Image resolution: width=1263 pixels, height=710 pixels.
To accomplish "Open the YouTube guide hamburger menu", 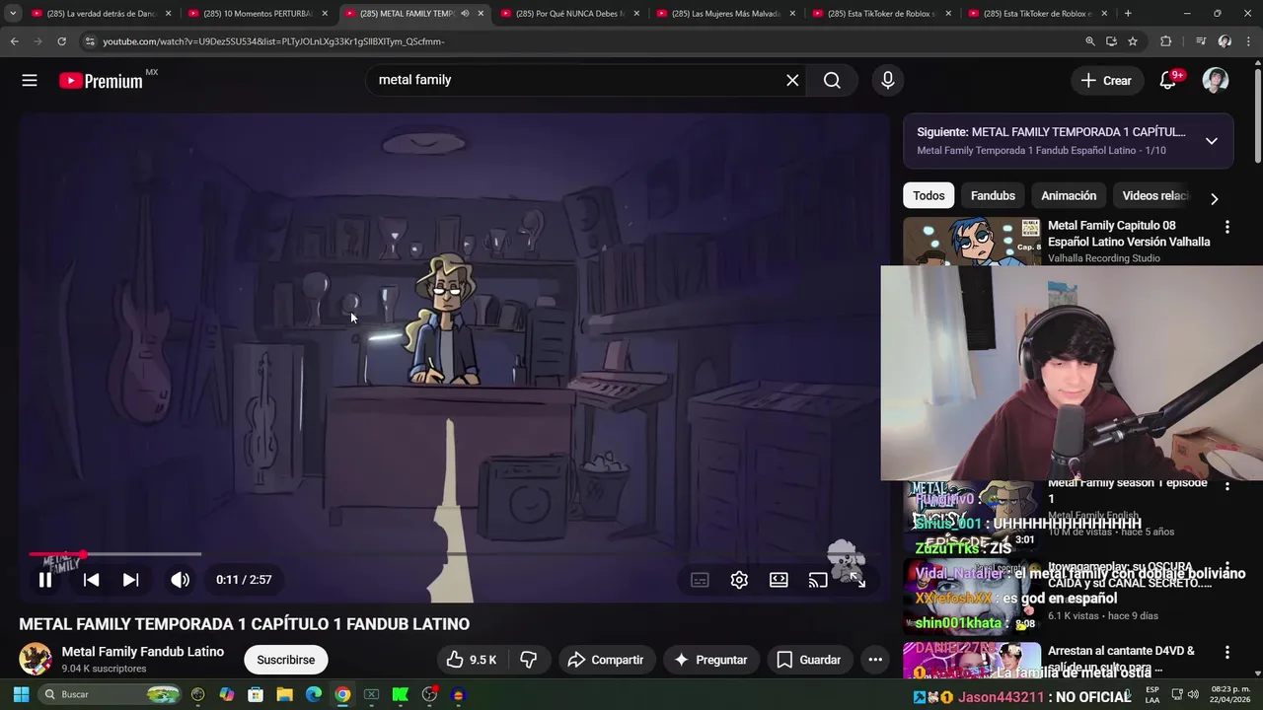I will (30, 81).
